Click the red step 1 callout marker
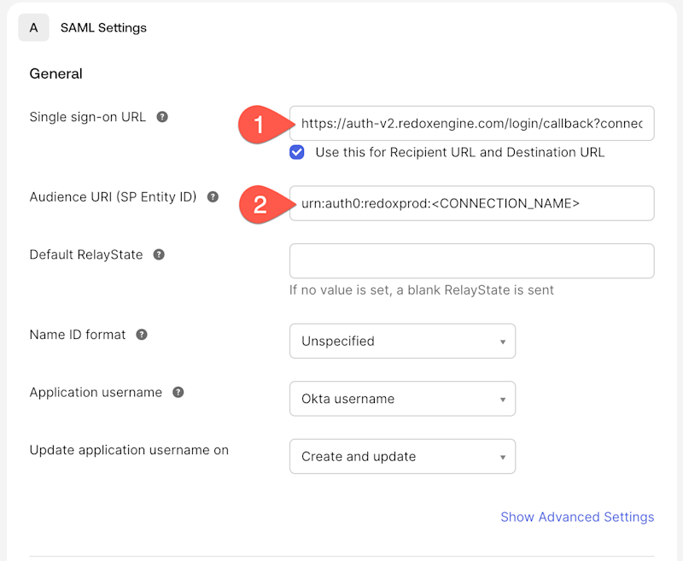683x561 pixels. point(261,124)
